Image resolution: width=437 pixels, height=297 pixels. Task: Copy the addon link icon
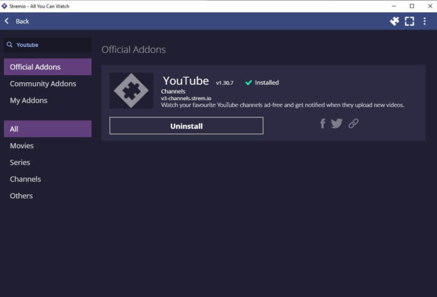pyautogui.click(x=353, y=124)
